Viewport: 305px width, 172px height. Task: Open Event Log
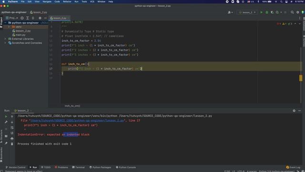[x=293, y=167]
